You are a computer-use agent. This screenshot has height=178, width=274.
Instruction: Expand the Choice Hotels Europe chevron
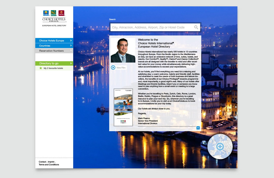pos(71,41)
